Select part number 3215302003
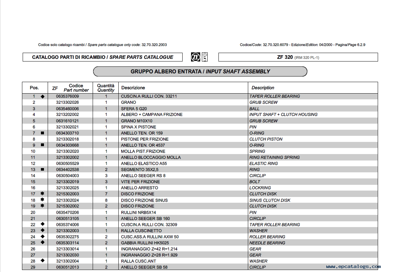Viewport: 398px width, 272px height. [68, 194]
